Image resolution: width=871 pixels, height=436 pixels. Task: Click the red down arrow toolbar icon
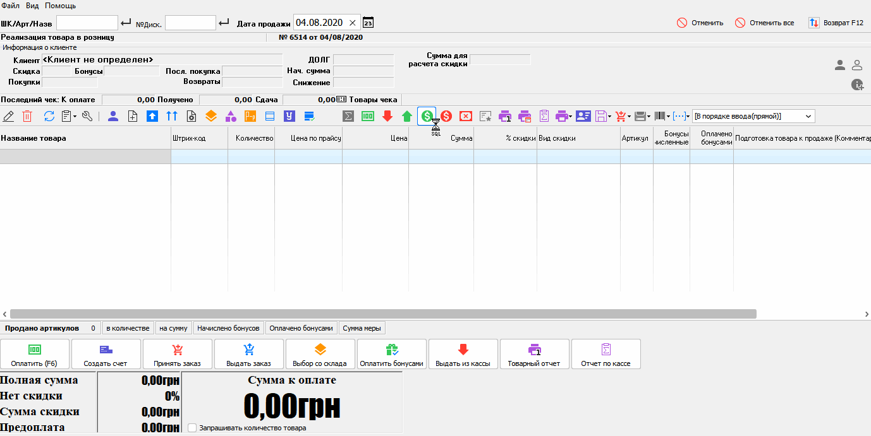coord(387,116)
